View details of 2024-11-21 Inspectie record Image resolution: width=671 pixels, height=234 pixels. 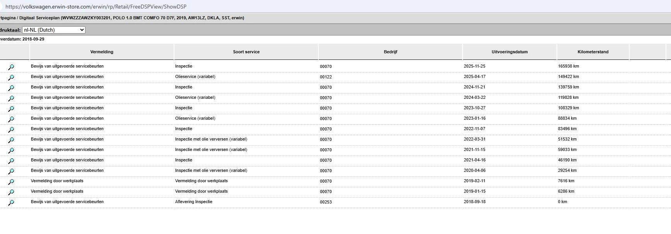pos(11,88)
